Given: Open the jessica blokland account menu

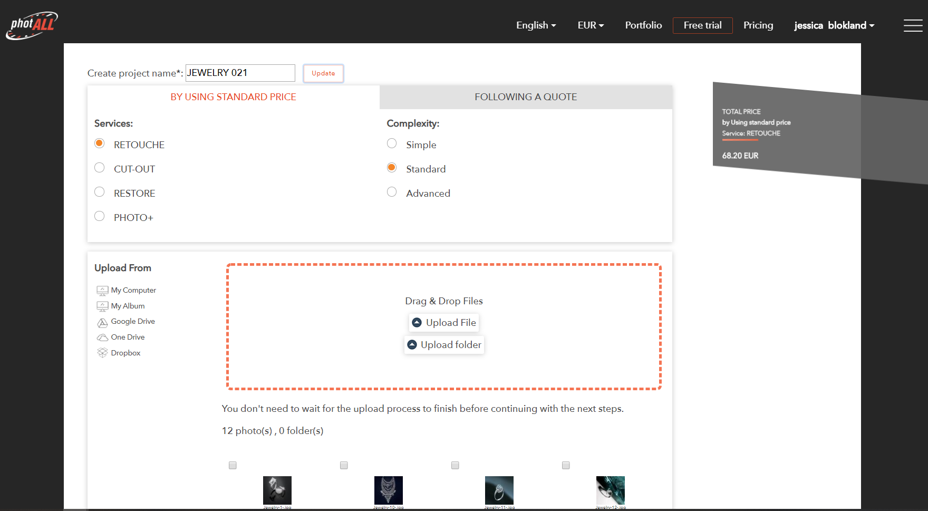Looking at the screenshot, I should pos(834,25).
